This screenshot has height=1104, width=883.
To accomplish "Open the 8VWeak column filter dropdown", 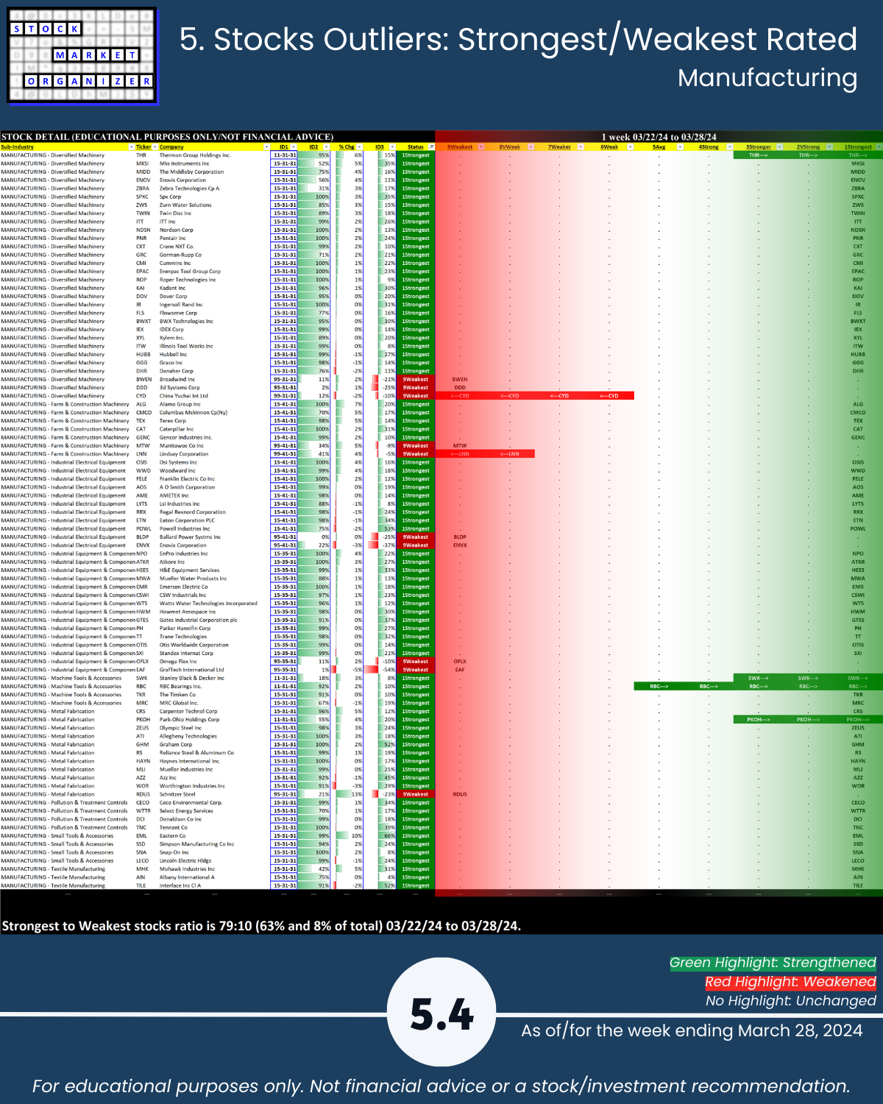I will [531, 147].
